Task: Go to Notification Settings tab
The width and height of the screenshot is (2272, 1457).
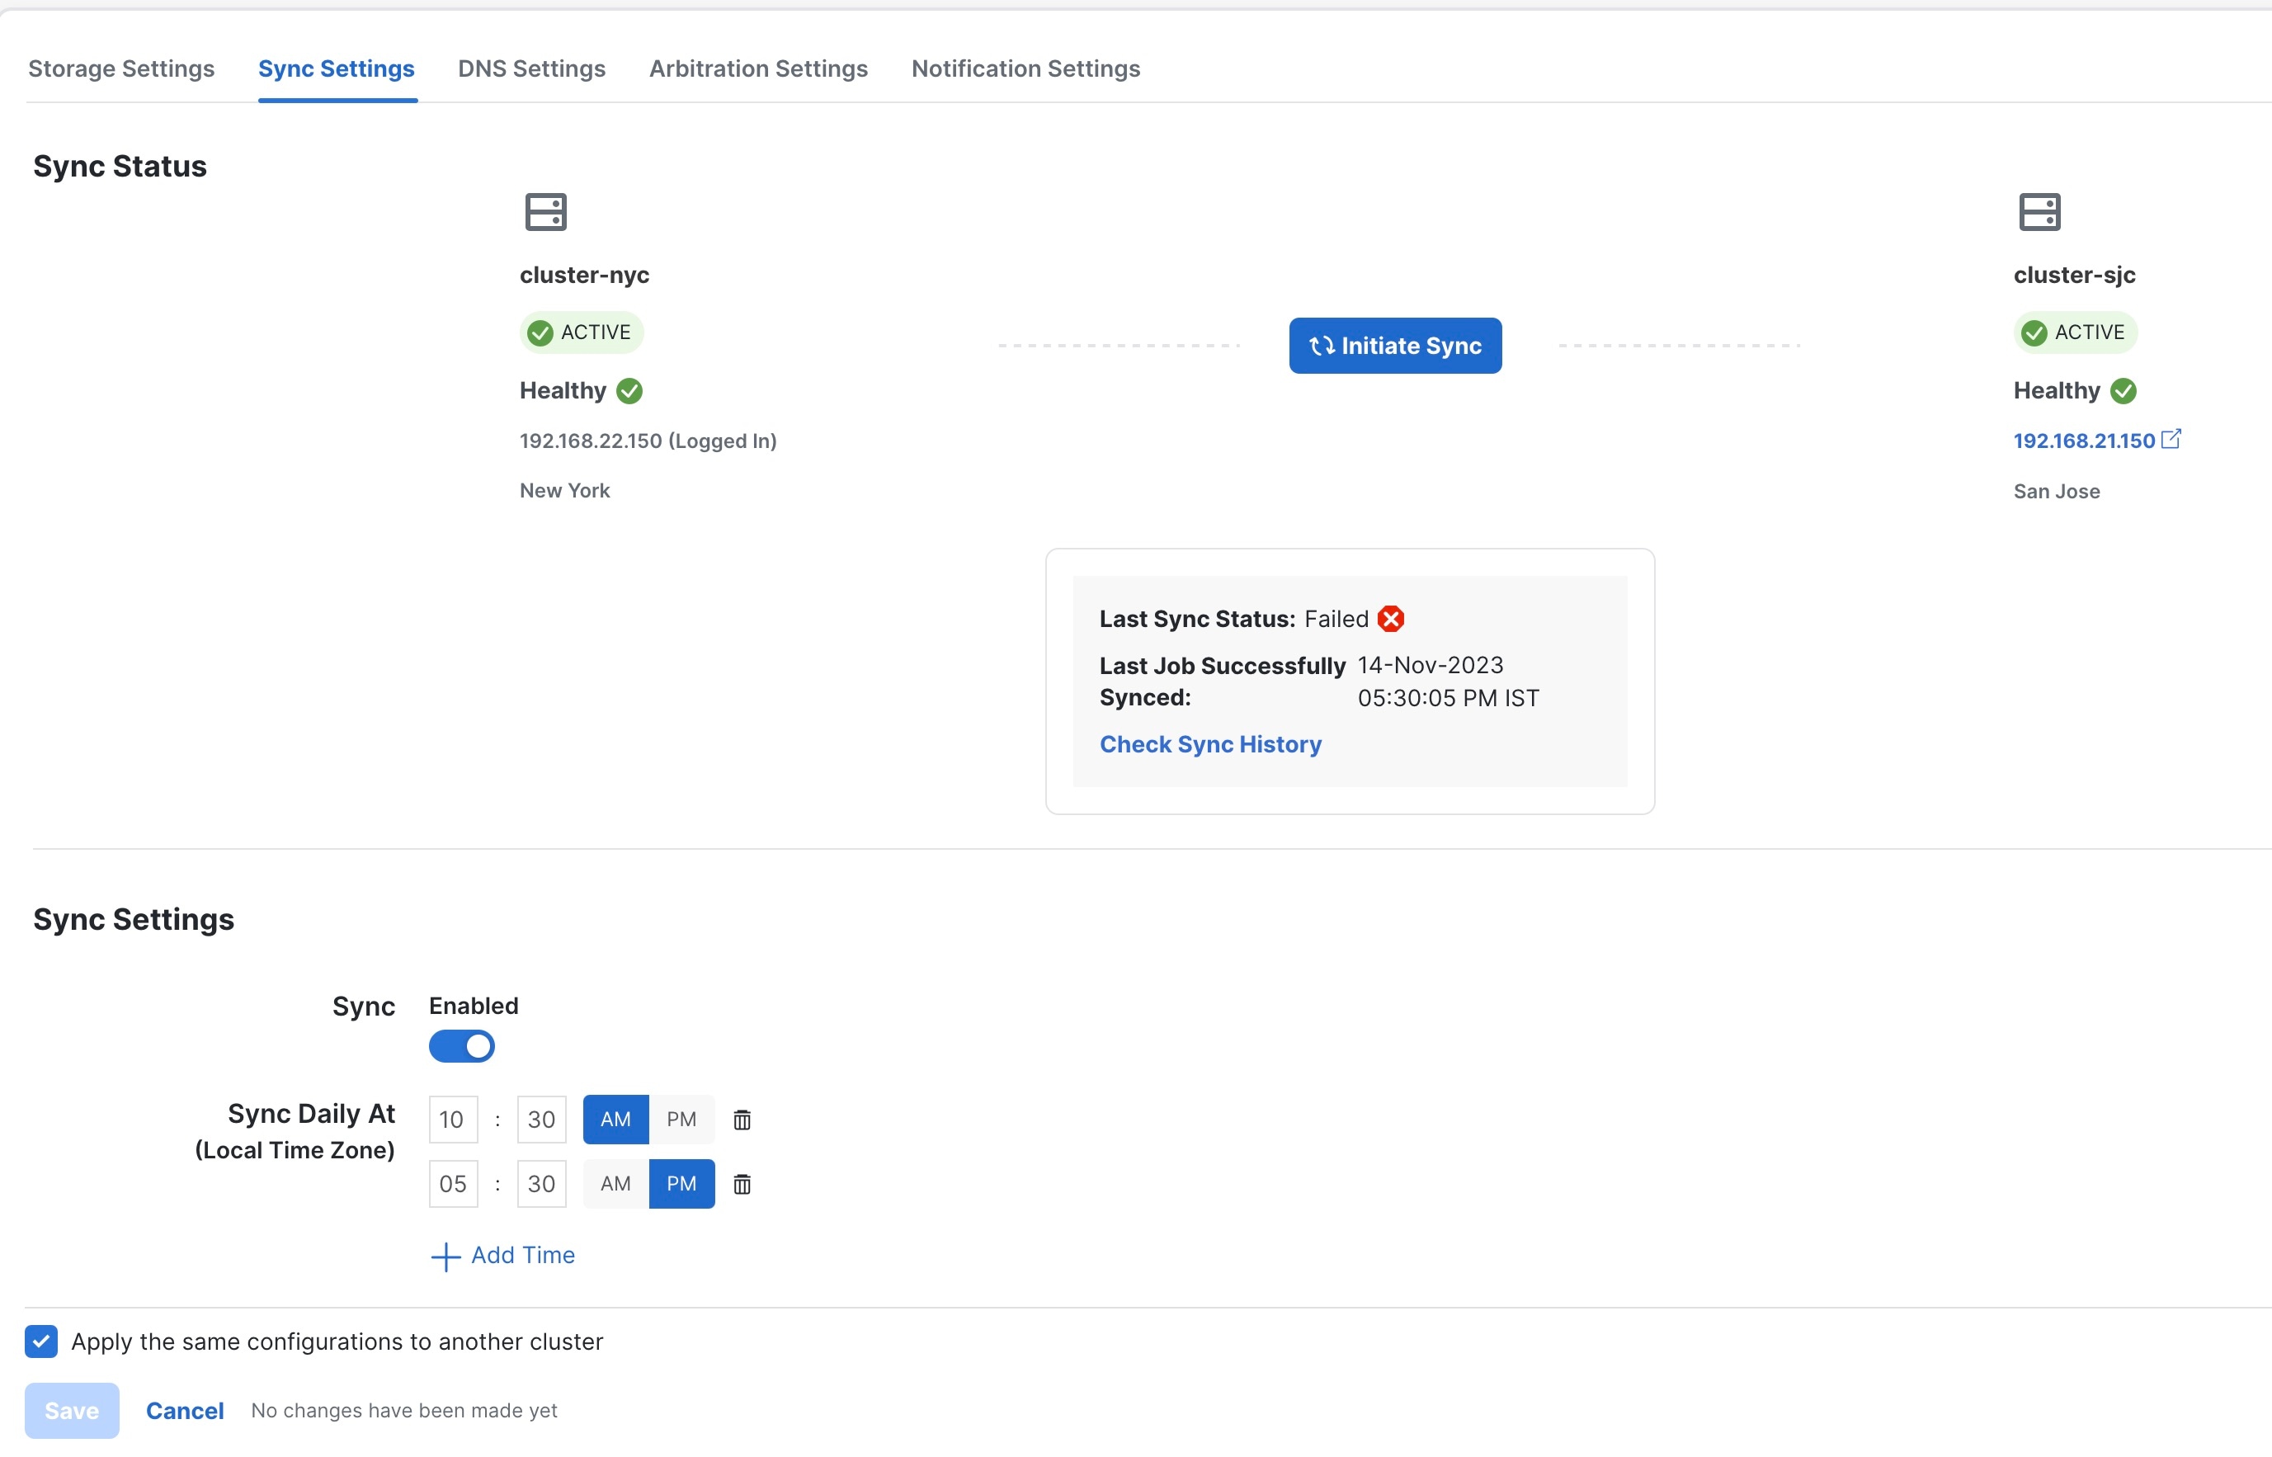Action: click(x=1025, y=68)
